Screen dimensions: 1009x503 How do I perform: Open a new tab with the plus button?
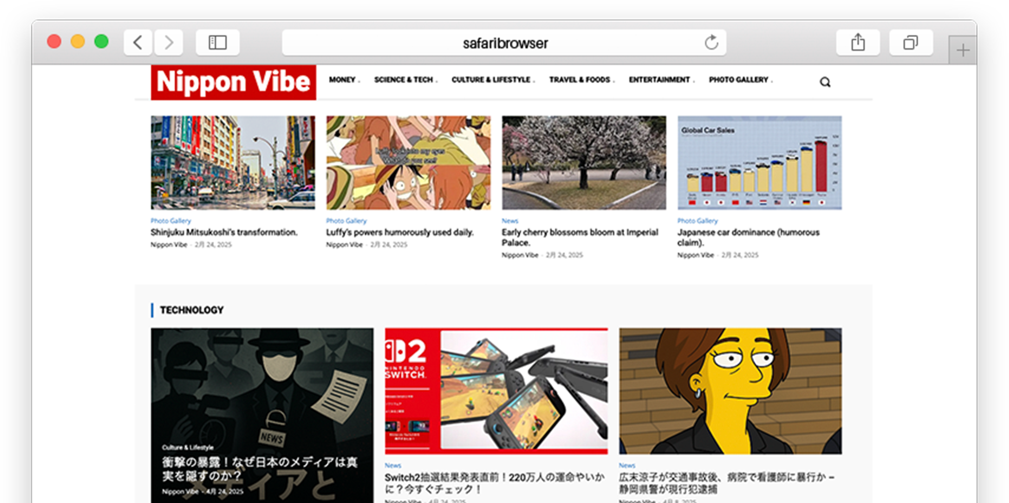pyautogui.click(x=963, y=50)
